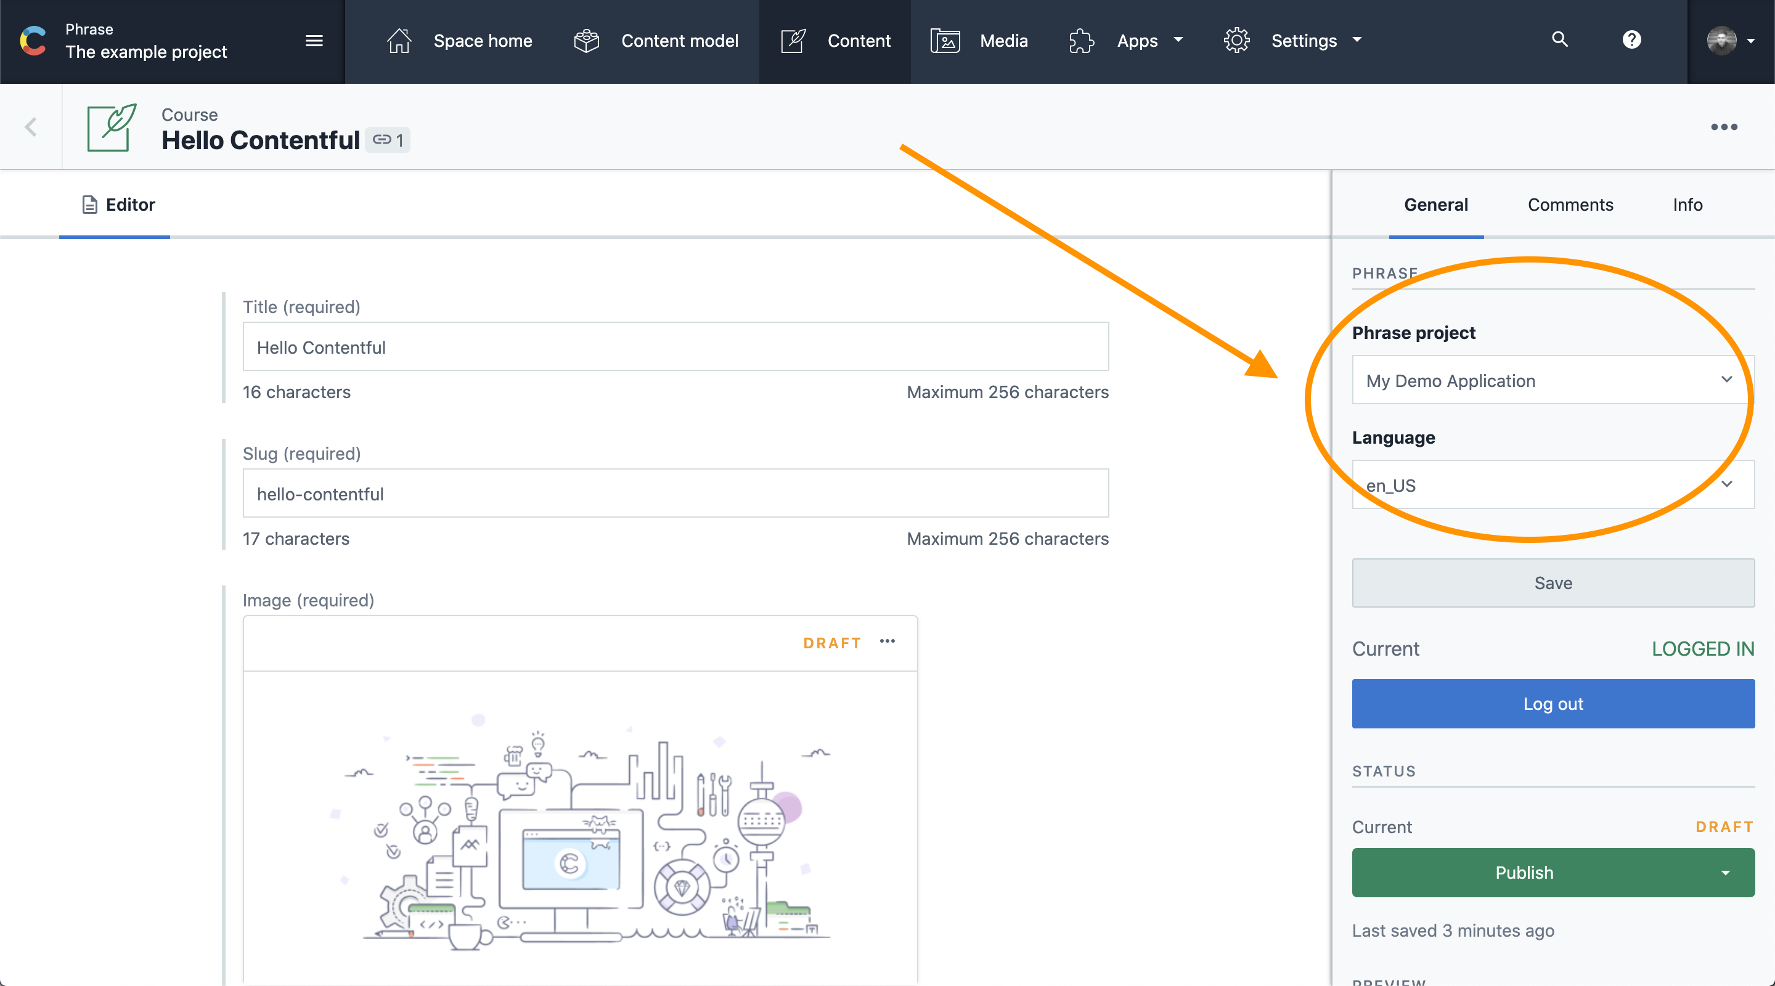Click the Content model box icon
The height and width of the screenshot is (986, 1775).
tap(586, 41)
